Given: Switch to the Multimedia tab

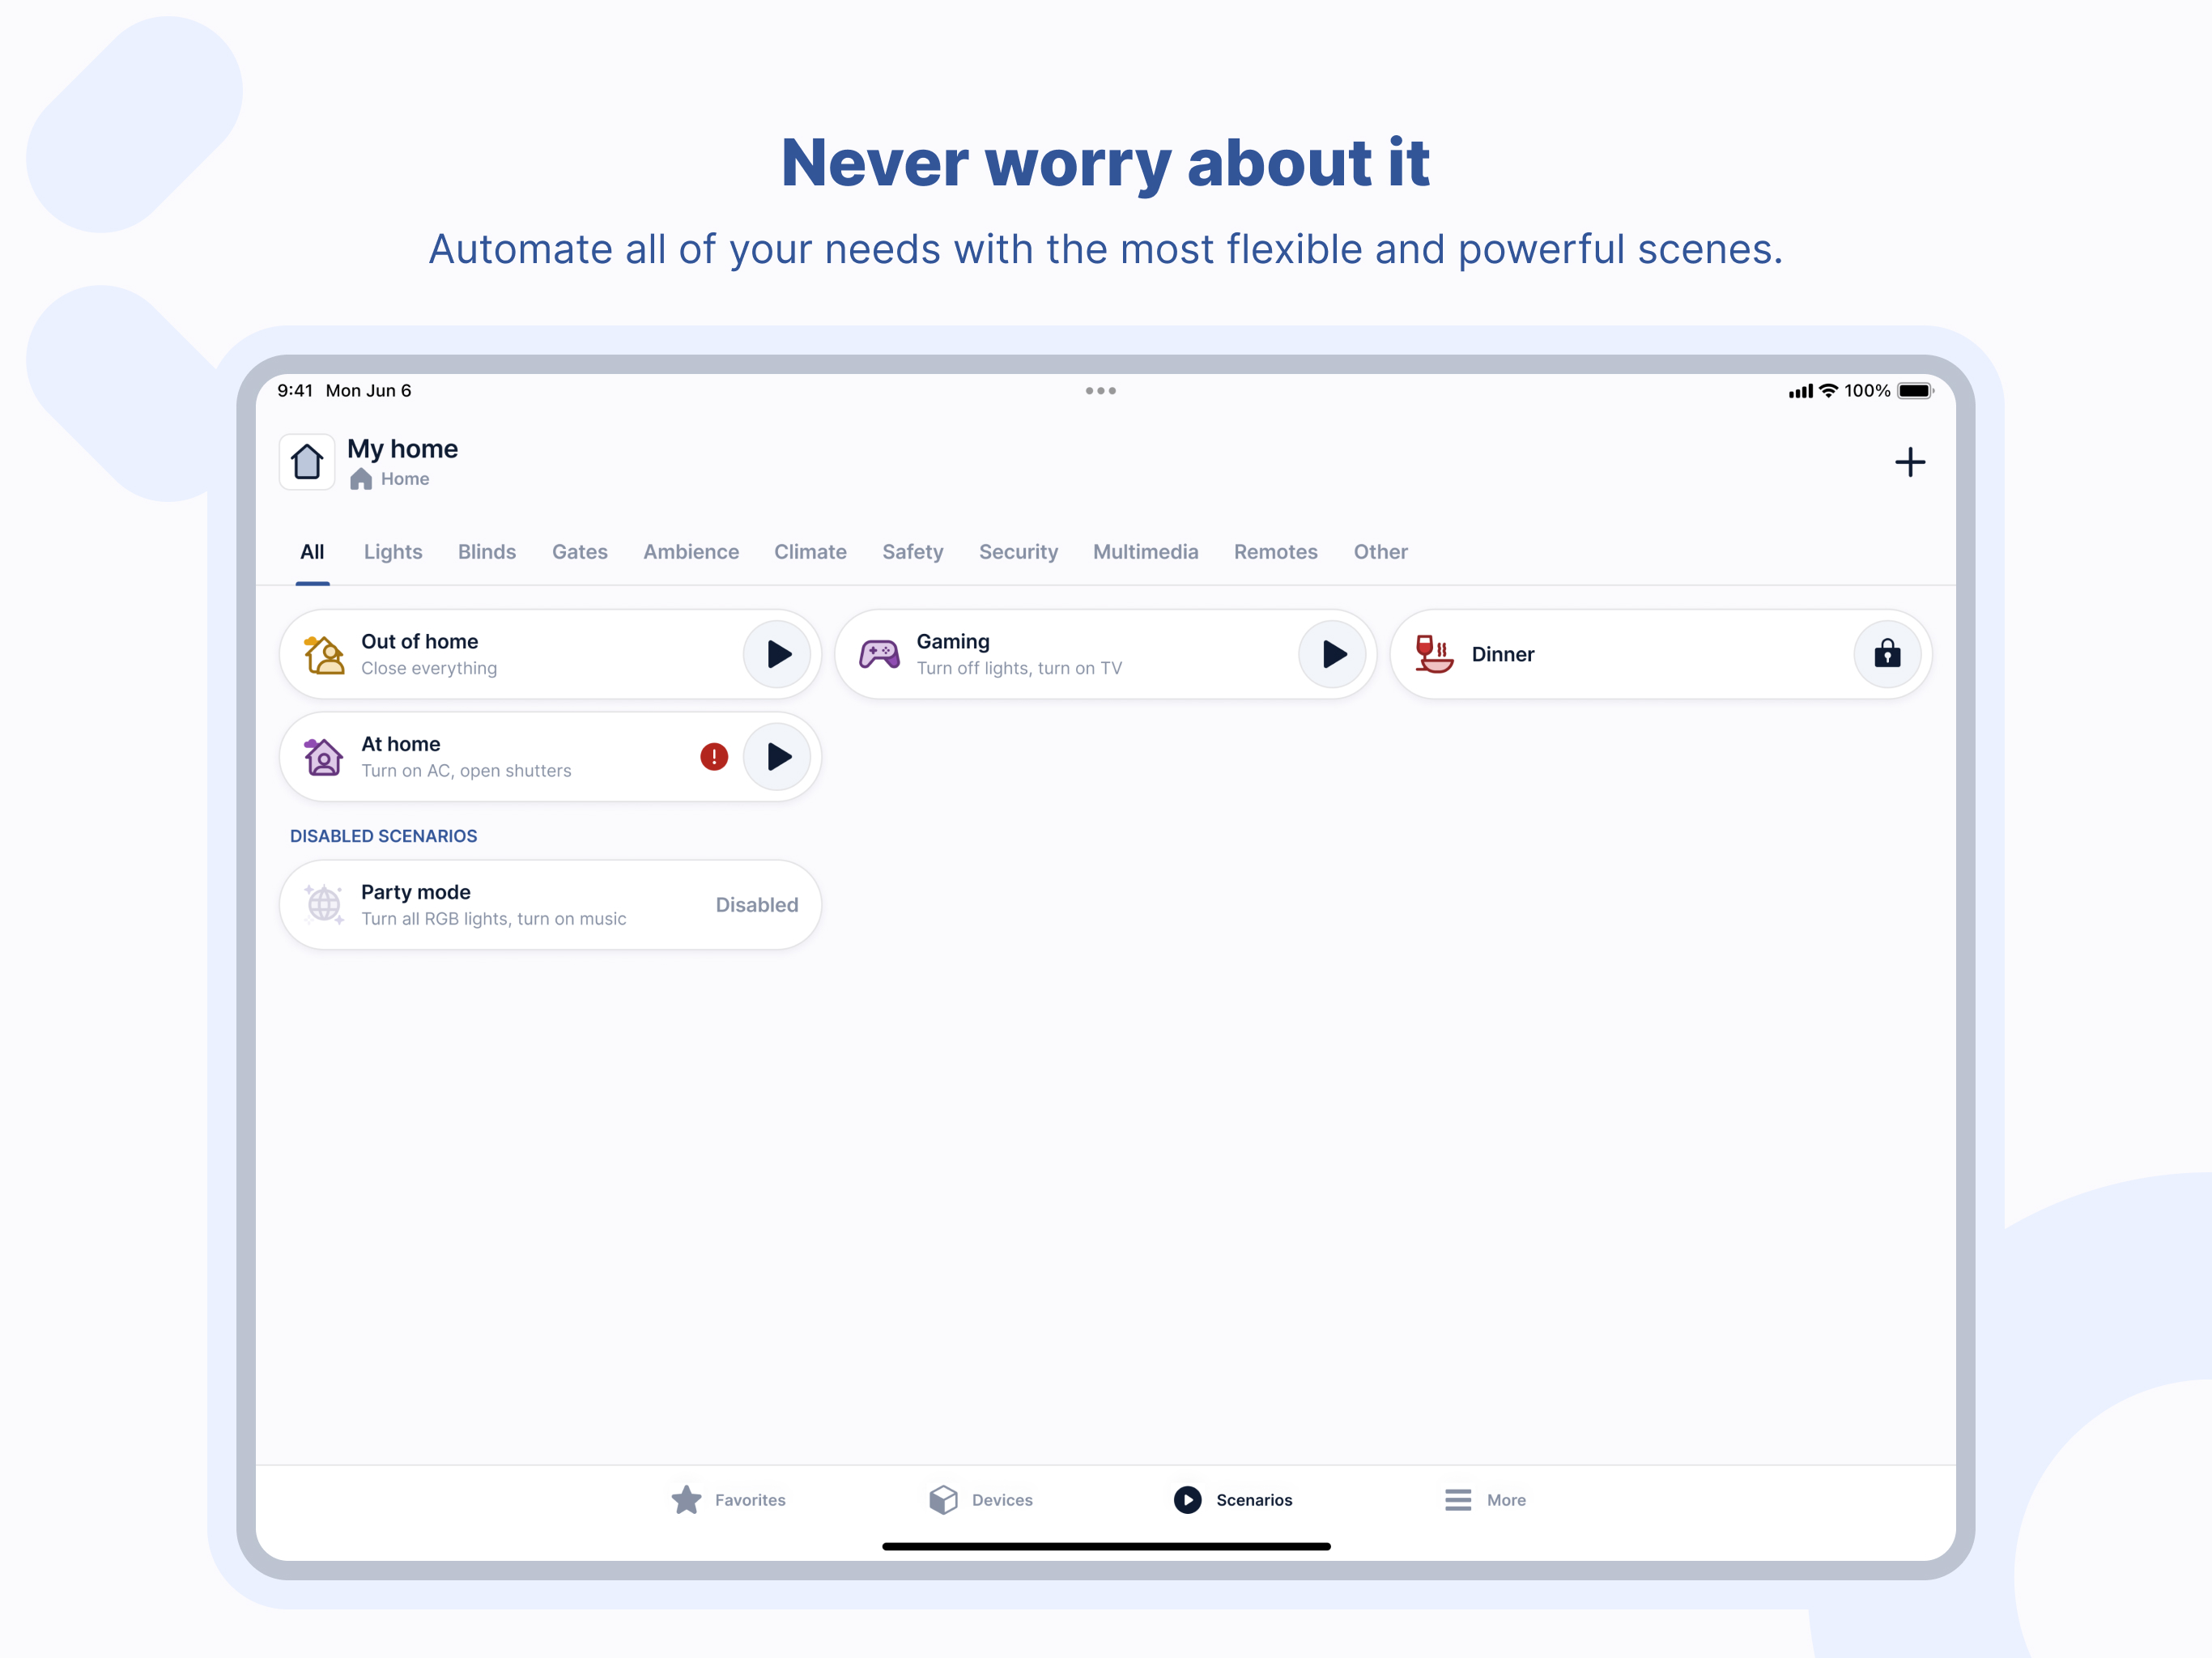Looking at the screenshot, I should pos(1145,552).
